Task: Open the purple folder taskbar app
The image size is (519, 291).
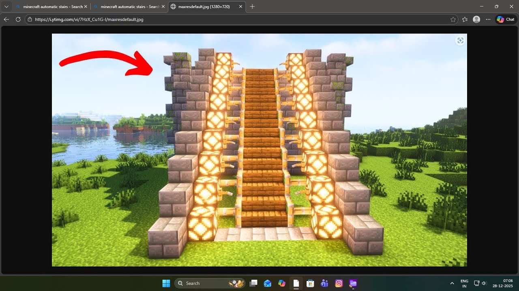Action: point(353,283)
